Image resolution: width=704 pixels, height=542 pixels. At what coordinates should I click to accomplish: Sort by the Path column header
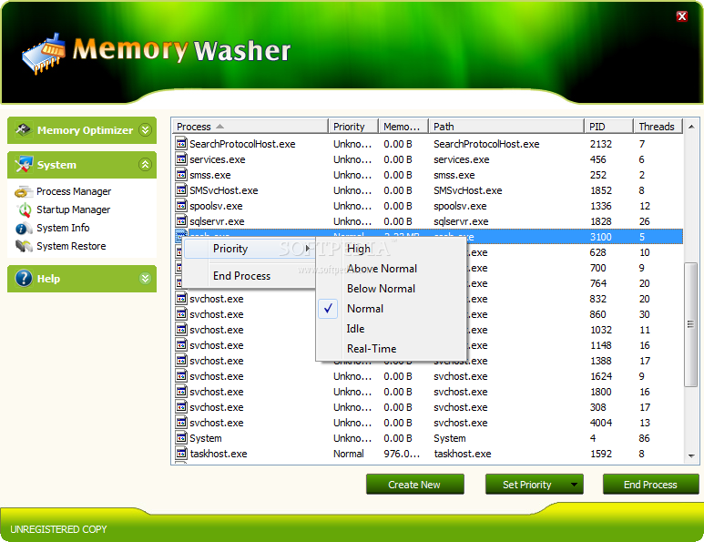coord(506,127)
